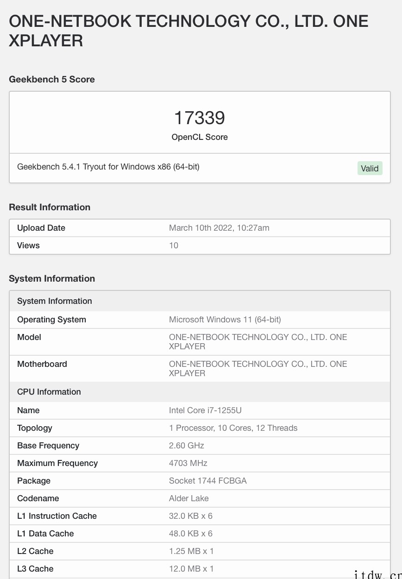Select the Views count 10
The image size is (402, 579).
pyautogui.click(x=174, y=245)
